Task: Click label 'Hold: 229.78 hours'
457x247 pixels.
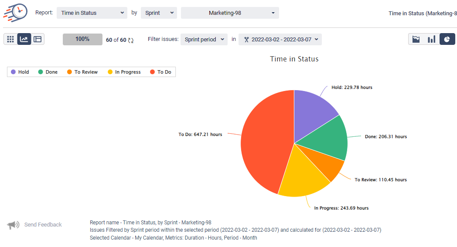Action: pos(352,88)
